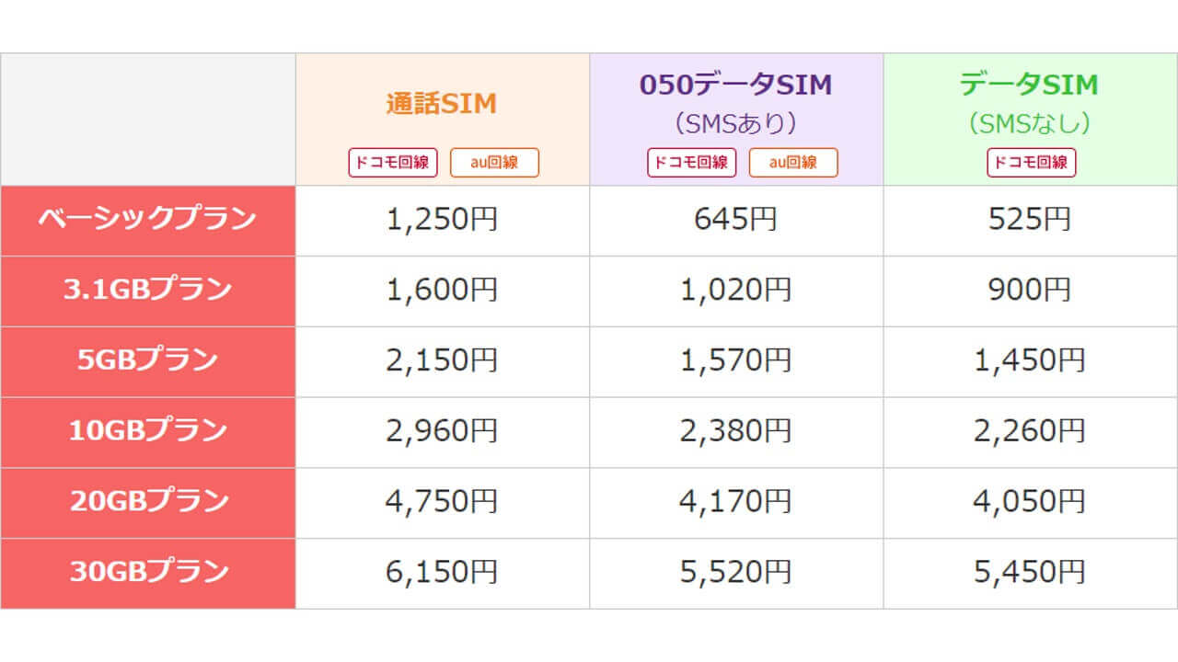Choose the 5GBプラン row label
1178x662 pixels.
coord(147,360)
